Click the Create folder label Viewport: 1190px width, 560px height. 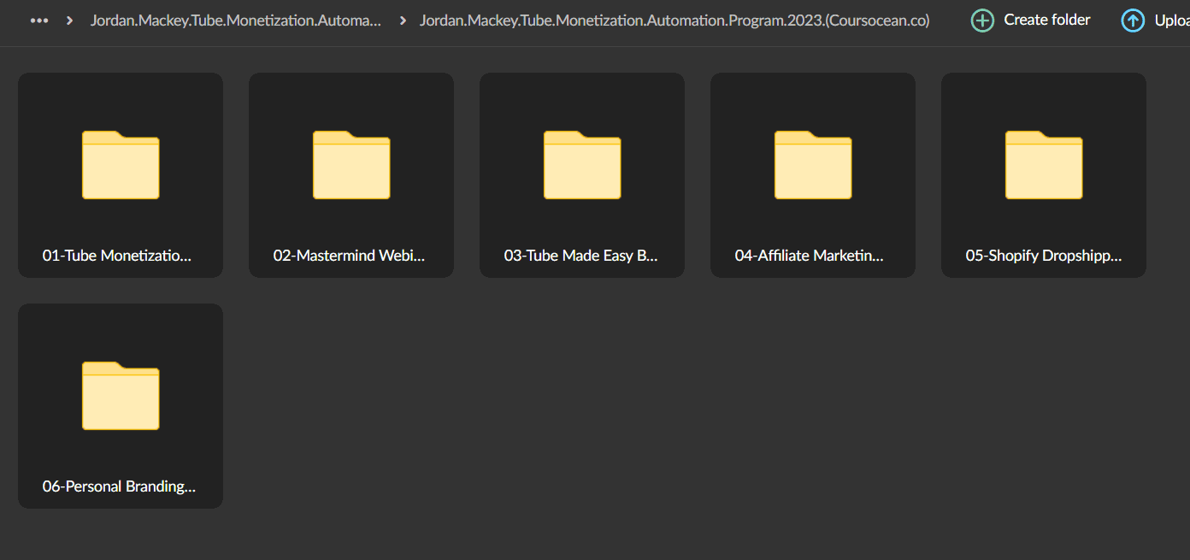[x=1047, y=20]
